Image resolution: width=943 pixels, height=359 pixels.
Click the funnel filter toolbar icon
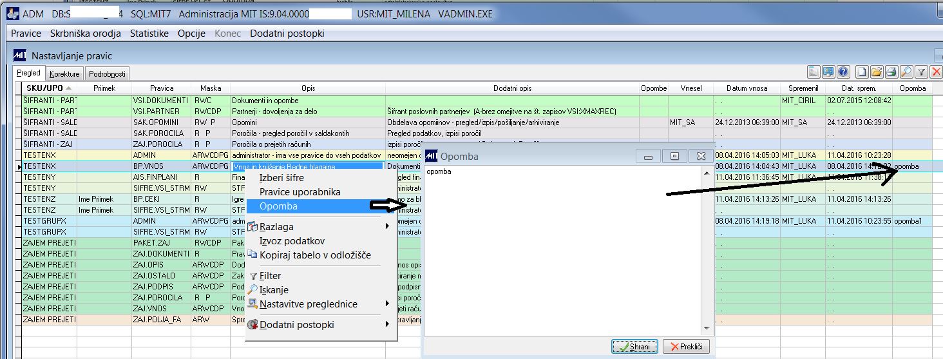tap(921, 72)
